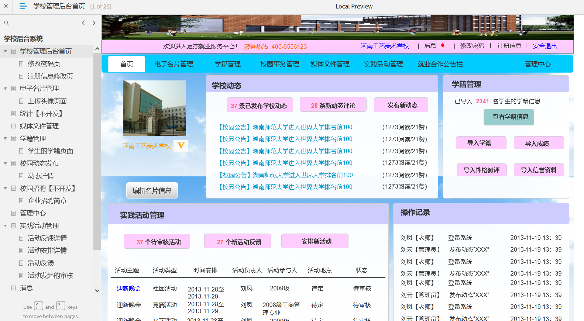
Task: Open the 学籍管理 navigation tab
Action: point(228,64)
